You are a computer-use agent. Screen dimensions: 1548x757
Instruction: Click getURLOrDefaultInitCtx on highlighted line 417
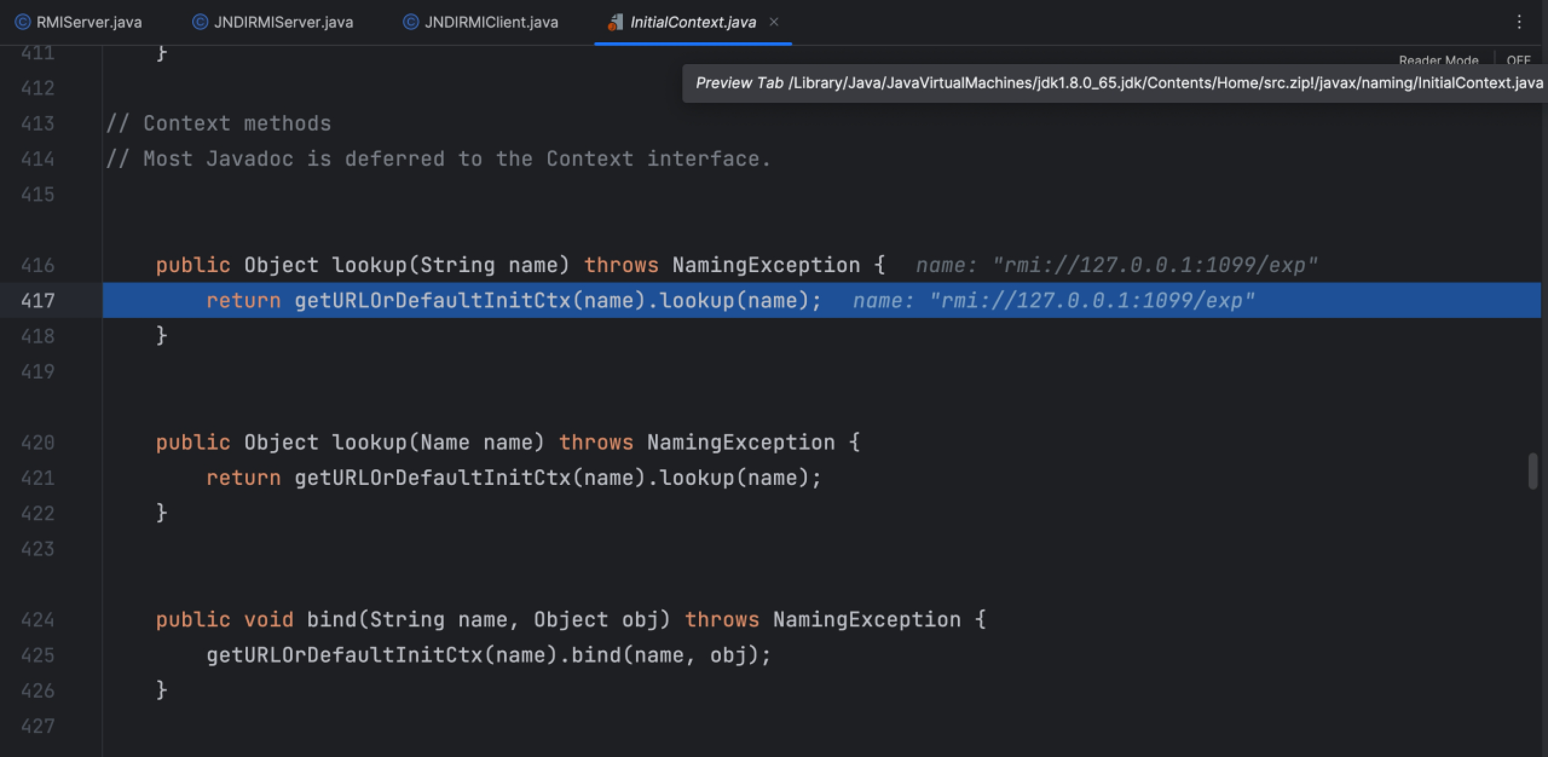click(433, 301)
